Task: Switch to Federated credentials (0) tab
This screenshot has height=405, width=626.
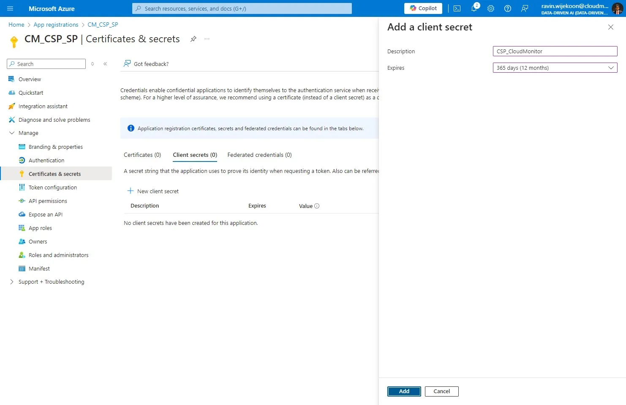Action: coord(259,155)
